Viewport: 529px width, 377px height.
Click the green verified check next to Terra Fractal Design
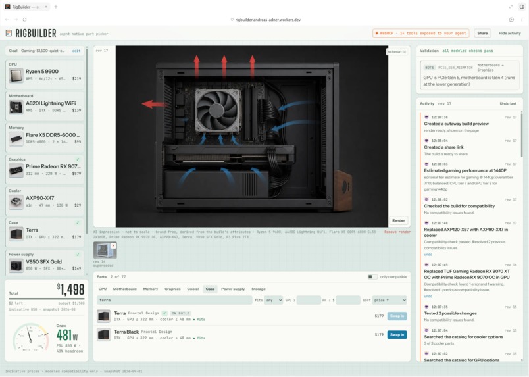[x=164, y=313]
